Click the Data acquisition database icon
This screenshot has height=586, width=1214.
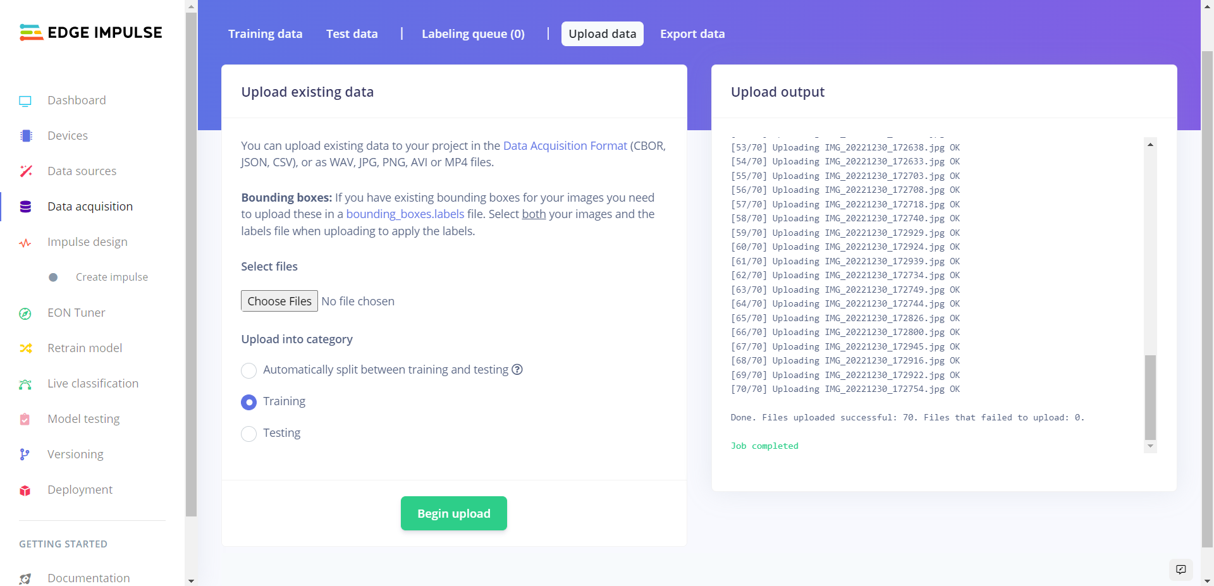tap(25, 207)
